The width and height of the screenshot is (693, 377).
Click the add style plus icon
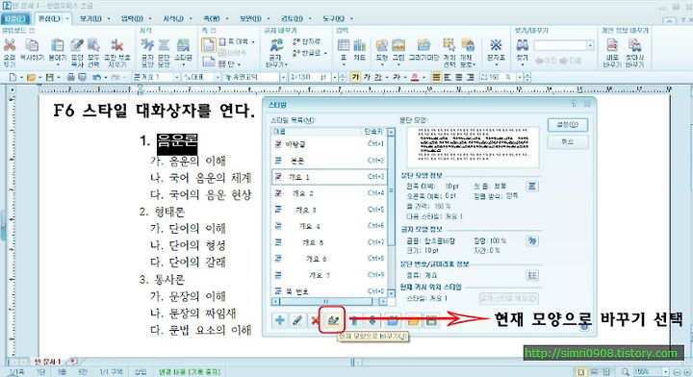280,320
